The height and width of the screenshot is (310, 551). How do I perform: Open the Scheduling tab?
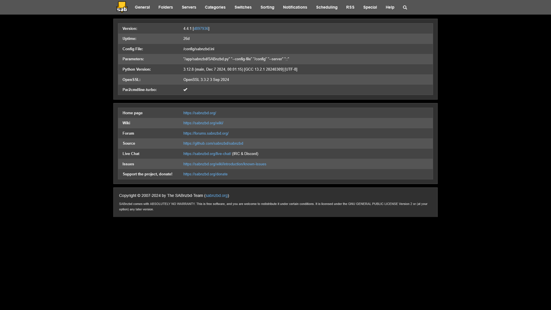[x=327, y=7]
